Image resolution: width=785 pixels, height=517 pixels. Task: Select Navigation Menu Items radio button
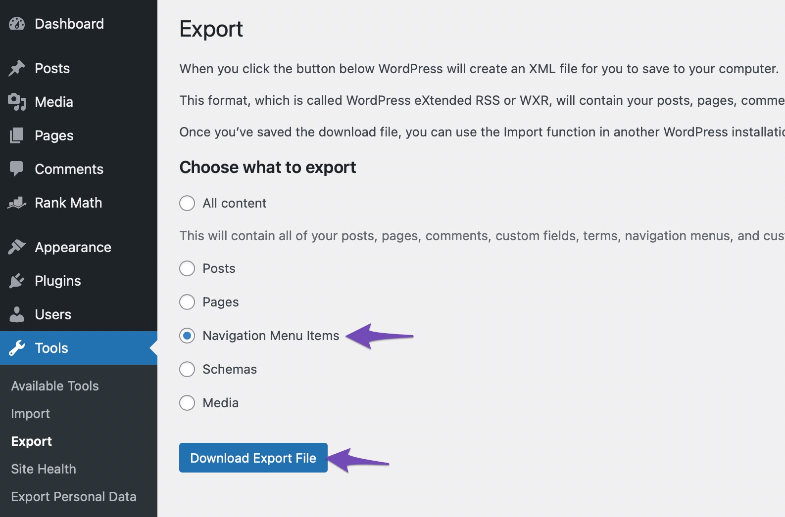click(x=187, y=336)
